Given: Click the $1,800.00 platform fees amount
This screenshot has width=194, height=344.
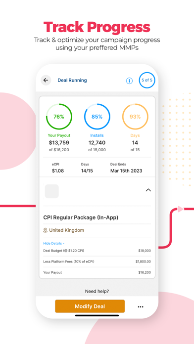Looking at the screenshot, I should (x=143, y=261).
